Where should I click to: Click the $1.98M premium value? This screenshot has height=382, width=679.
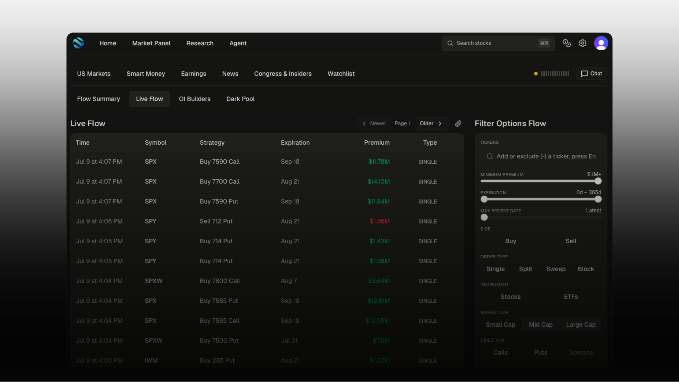pos(380,261)
